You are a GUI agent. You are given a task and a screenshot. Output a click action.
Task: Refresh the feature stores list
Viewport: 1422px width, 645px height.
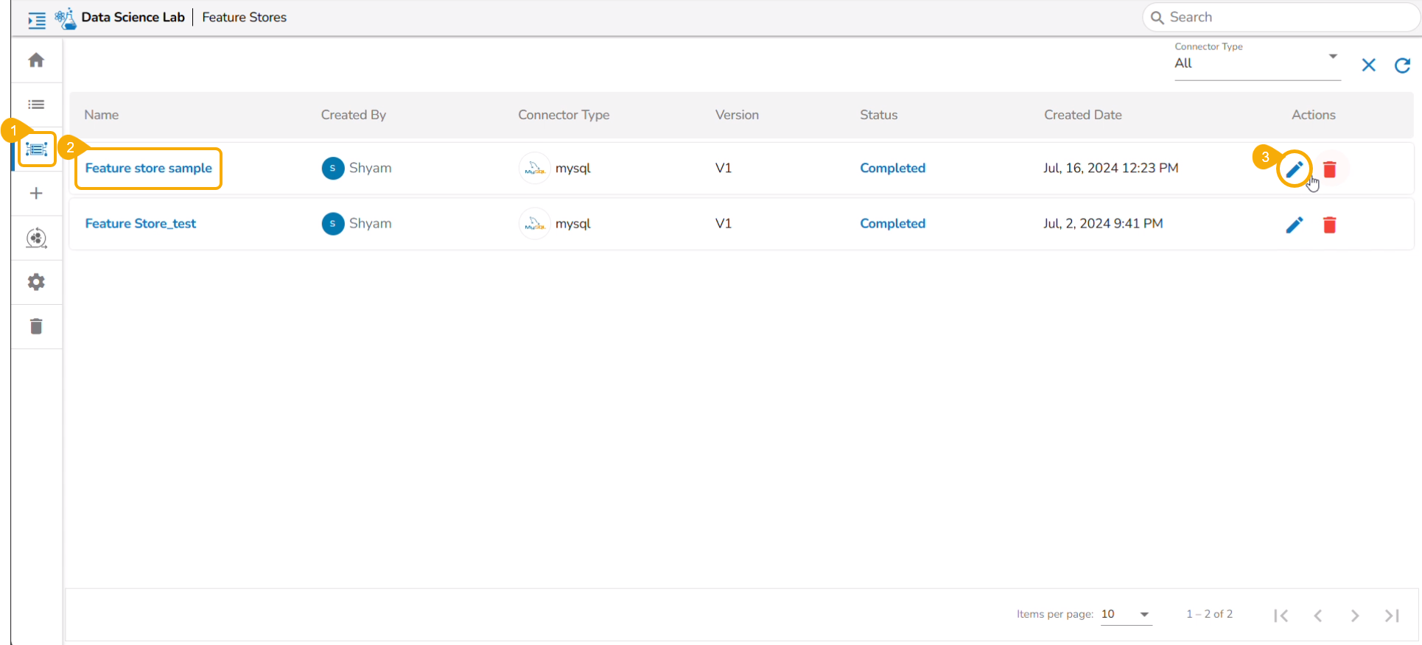pyautogui.click(x=1402, y=66)
